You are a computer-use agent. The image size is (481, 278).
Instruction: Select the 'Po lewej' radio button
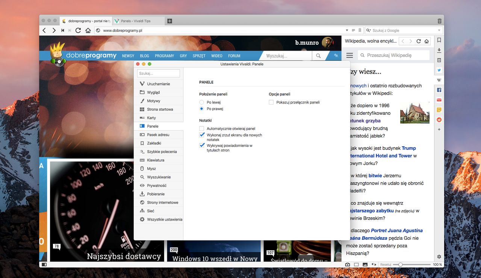[202, 102]
